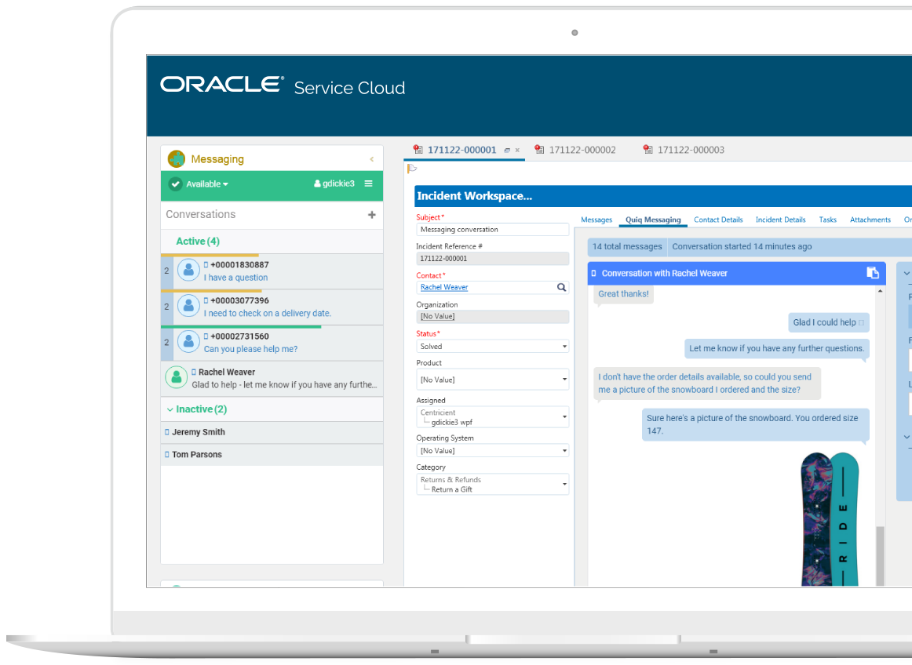Click incident icon on tab 171122-000003

[648, 150]
